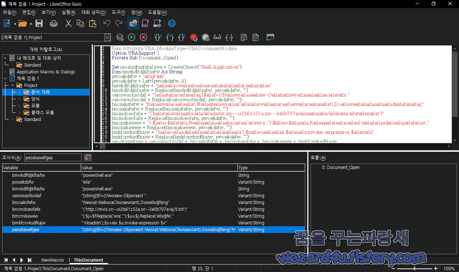Click the Copy icon

click(80, 24)
